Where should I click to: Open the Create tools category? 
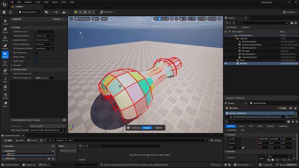(5, 30)
